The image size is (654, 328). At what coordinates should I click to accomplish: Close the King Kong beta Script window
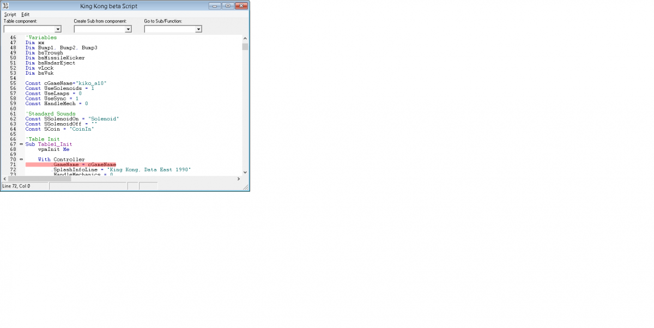coord(241,5)
